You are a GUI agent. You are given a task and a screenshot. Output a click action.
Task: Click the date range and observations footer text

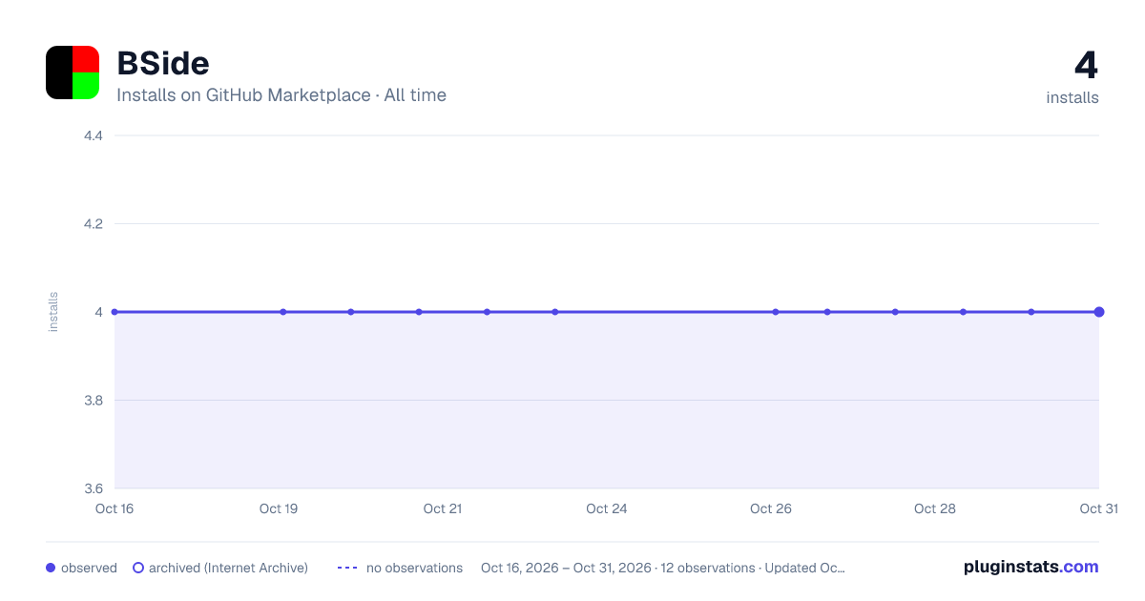663,568
